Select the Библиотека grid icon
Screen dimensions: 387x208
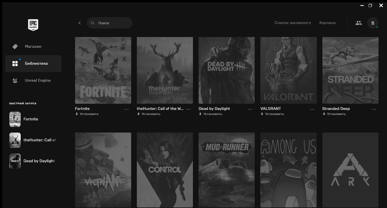(15, 64)
